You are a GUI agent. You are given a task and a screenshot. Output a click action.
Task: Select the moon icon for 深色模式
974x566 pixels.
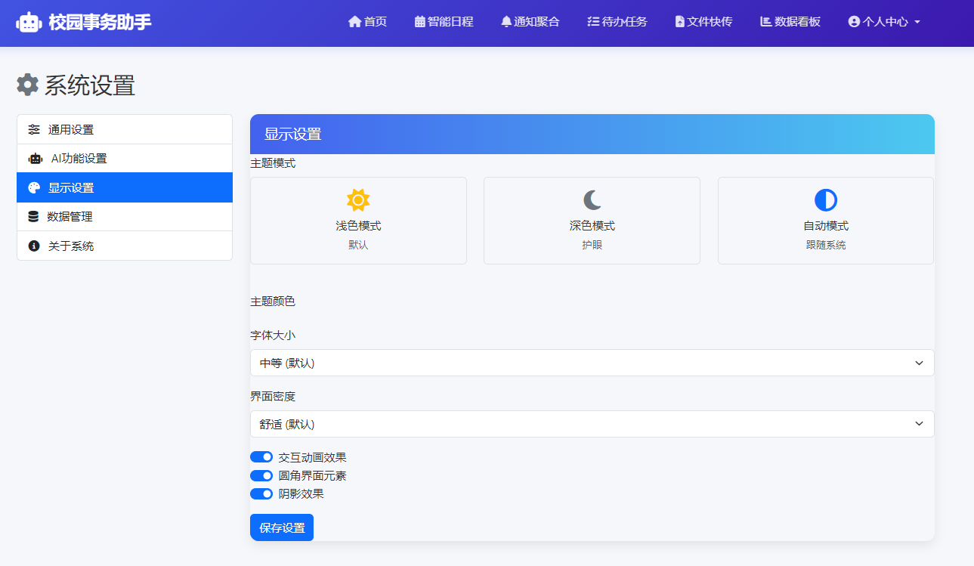click(591, 199)
